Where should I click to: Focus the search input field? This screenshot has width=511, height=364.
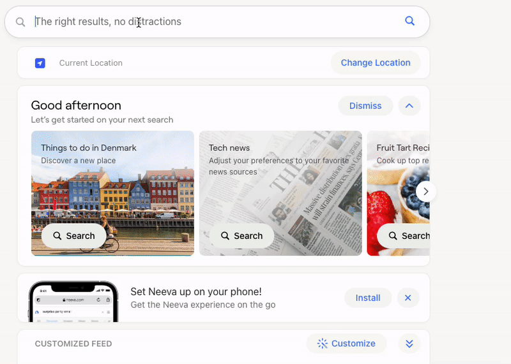(x=217, y=22)
